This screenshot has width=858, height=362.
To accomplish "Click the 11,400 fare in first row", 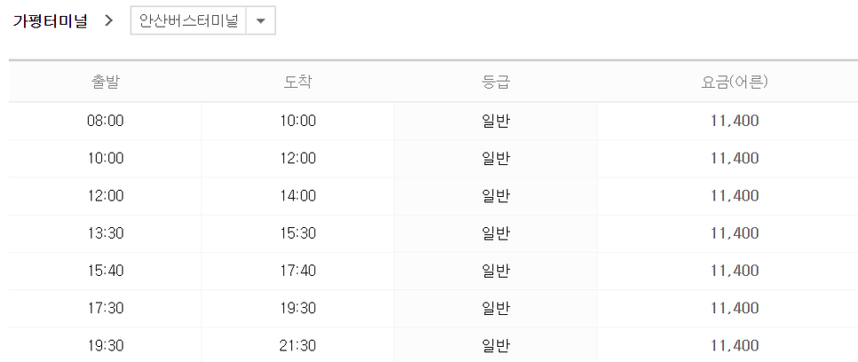I will click(735, 121).
